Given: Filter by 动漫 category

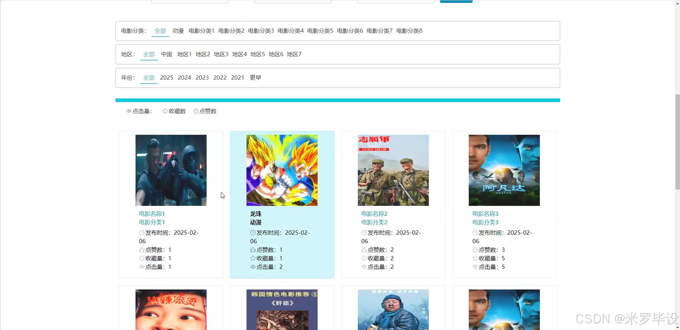Looking at the screenshot, I should click(x=178, y=31).
